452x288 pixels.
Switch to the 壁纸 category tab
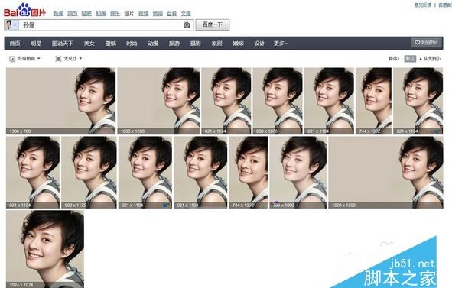pos(110,44)
